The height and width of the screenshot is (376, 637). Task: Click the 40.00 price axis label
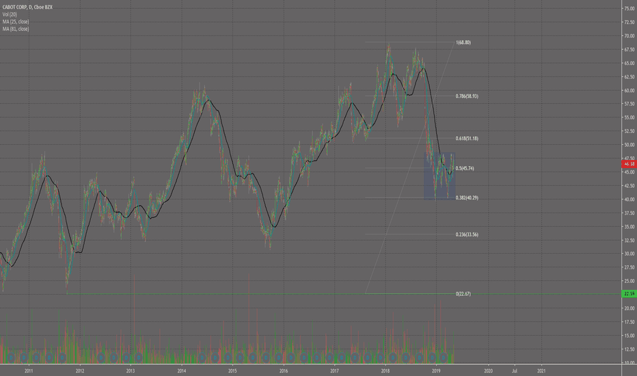pos(629,199)
